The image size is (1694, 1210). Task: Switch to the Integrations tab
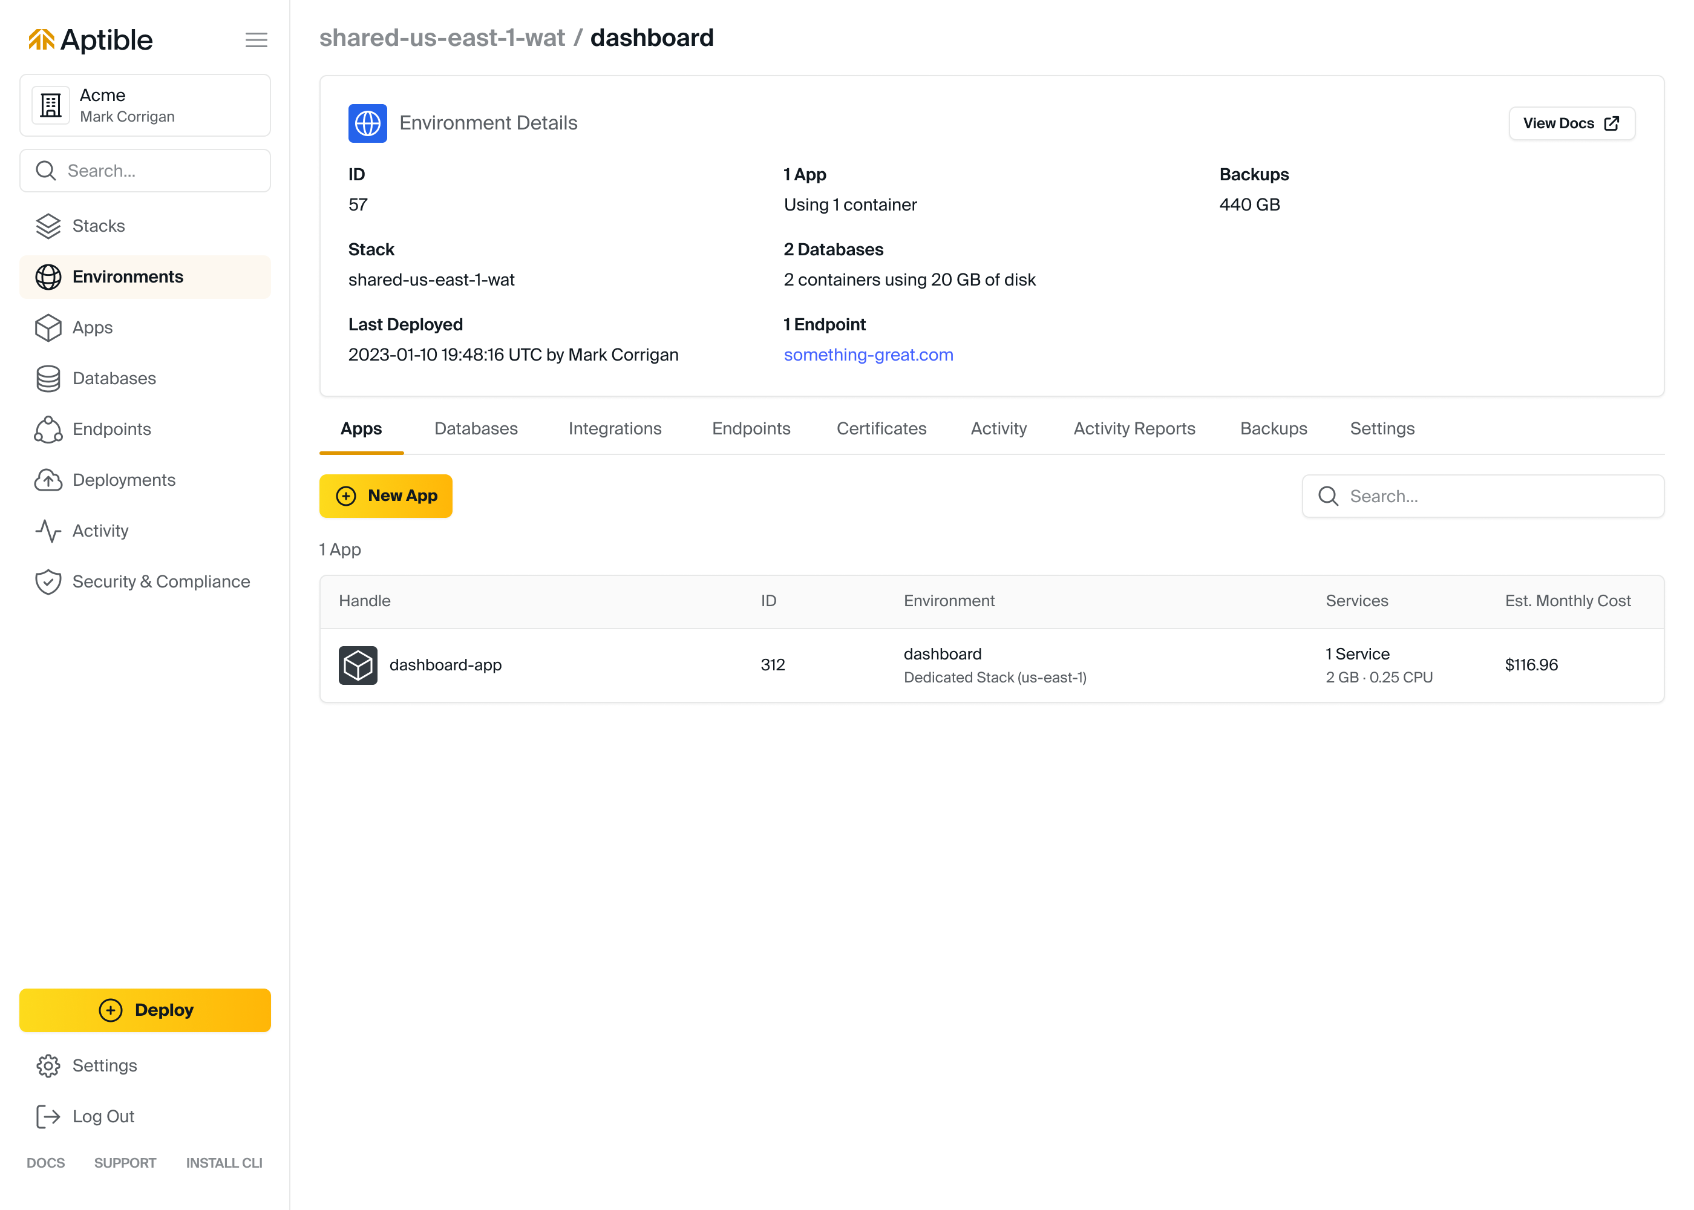pos(615,428)
